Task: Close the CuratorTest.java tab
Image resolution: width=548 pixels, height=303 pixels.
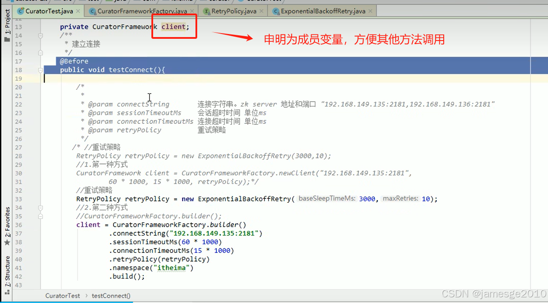Action: click(78, 11)
